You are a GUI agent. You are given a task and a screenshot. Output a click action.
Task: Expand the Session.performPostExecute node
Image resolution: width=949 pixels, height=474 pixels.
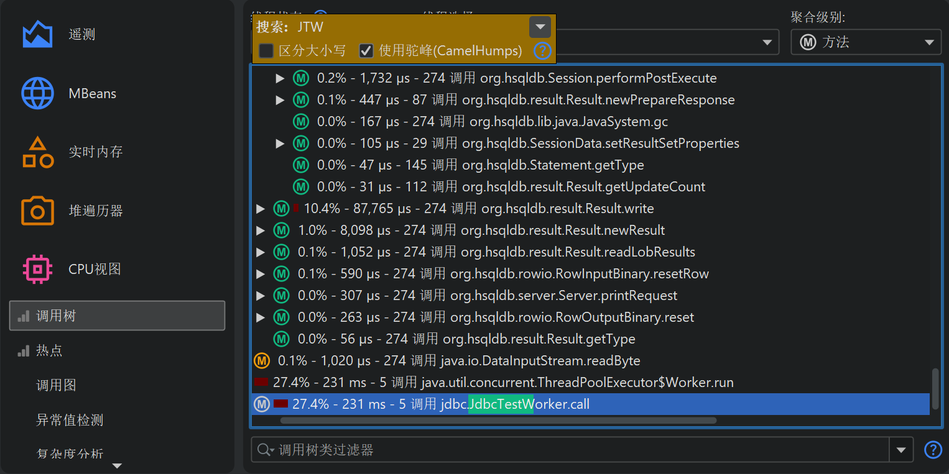[280, 78]
